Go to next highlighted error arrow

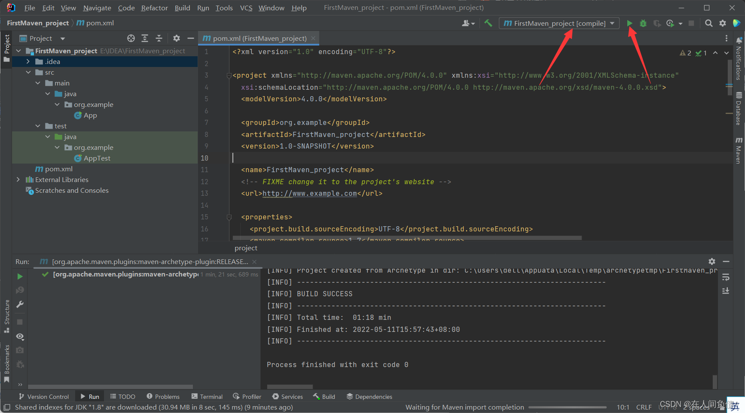click(x=727, y=53)
